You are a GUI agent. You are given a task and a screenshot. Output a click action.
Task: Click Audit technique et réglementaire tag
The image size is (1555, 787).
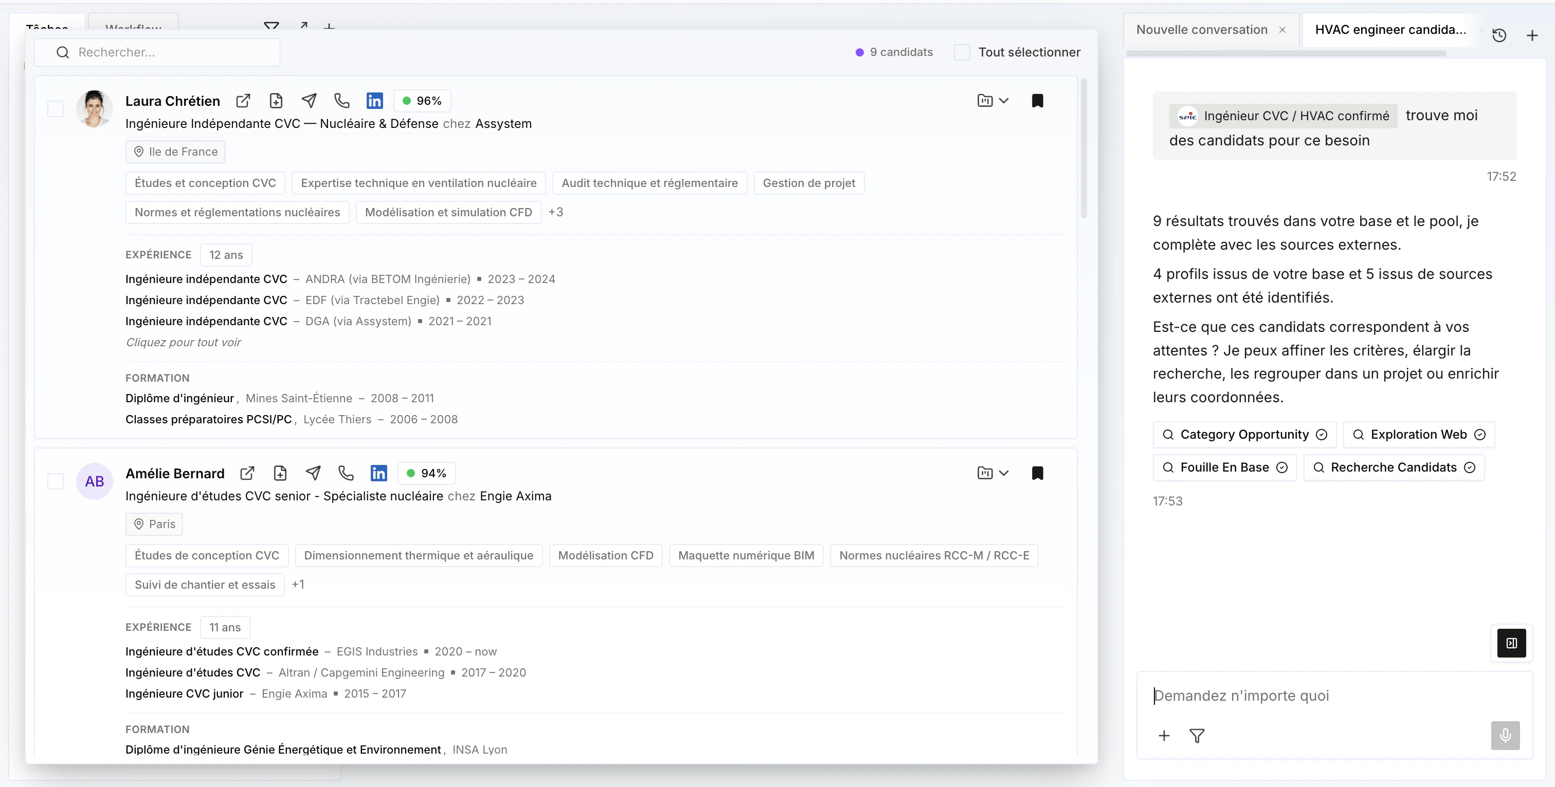click(x=650, y=183)
